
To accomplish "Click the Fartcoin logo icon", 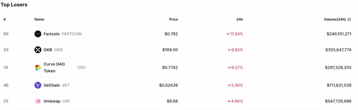I will [x=38, y=34].
